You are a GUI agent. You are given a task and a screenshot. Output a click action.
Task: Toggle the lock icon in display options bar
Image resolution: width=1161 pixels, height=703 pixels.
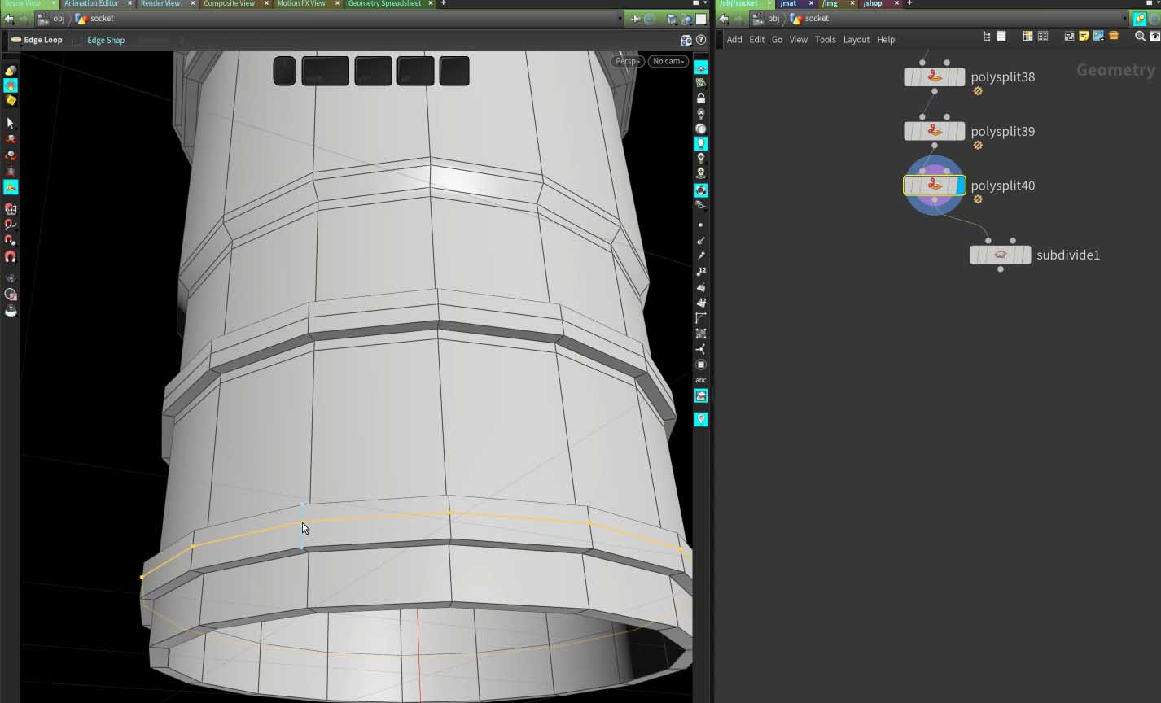701,98
